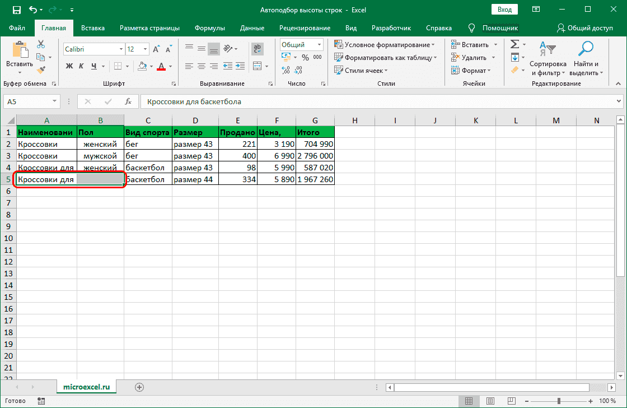The image size is (627, 408).
Task: Expand the Общий number format dropdown
Action: 320,44
